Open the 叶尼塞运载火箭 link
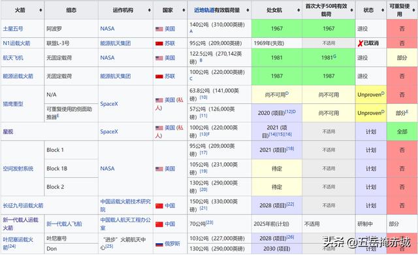This screenshot has height=255, width=418. [x=18, y=243]
